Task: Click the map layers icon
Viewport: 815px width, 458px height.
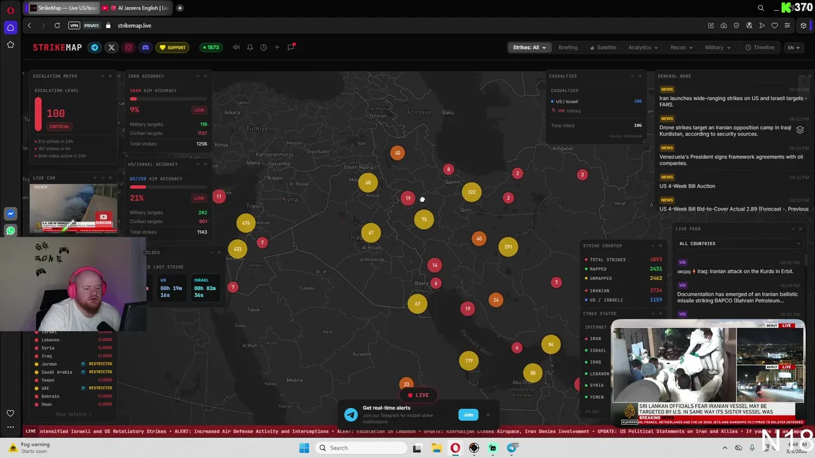Action: pos(800,130)
